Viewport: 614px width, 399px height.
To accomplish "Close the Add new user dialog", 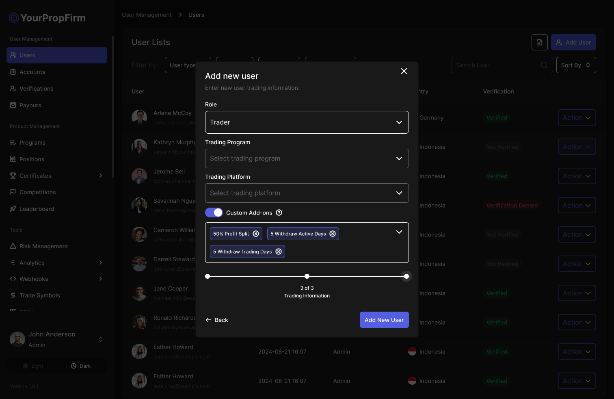I will click(x=404, y=71).
